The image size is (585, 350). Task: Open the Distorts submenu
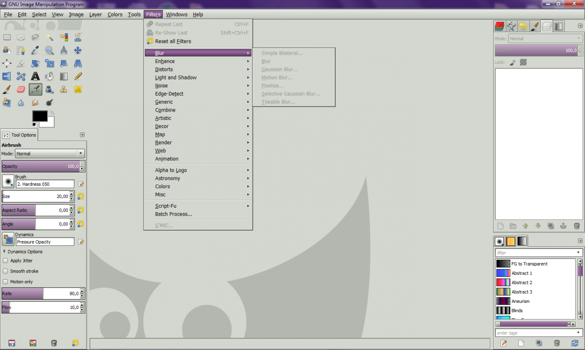pos(198,70)
